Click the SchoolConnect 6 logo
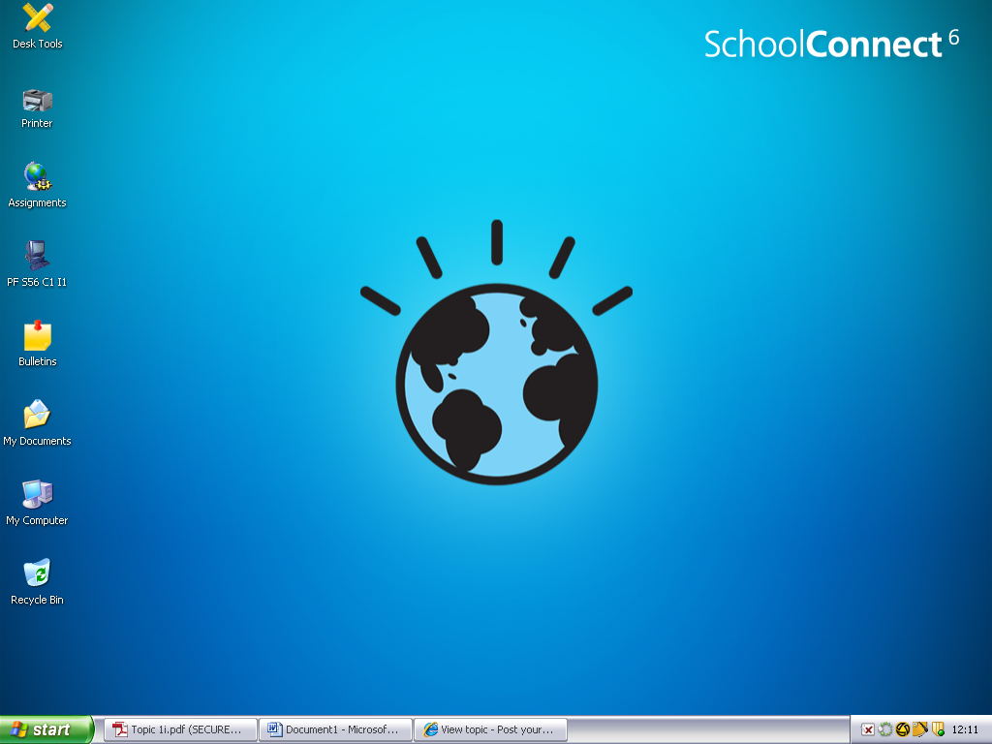 [830, 44]
